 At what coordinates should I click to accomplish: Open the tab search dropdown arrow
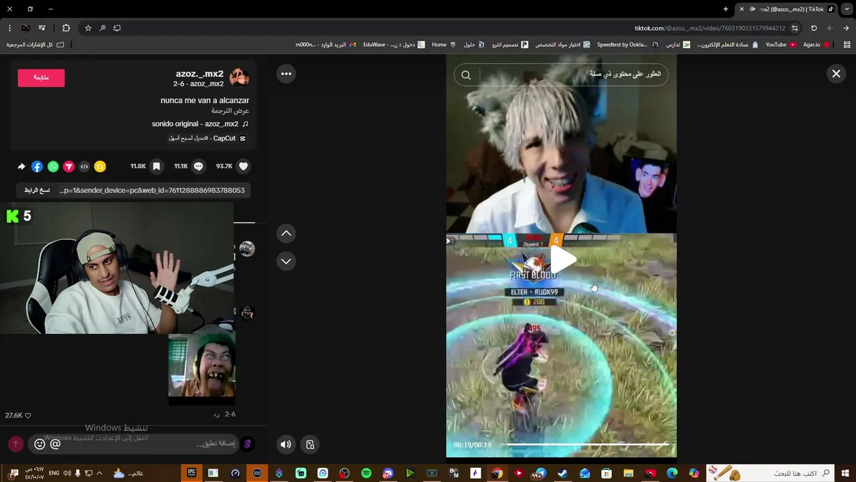point(847,9)
